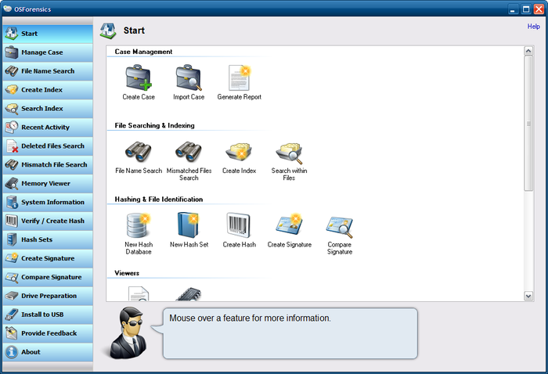Open Drive Preparation in sidebar
The width and height of the screenshot is (548, 374).
(48, 296)
